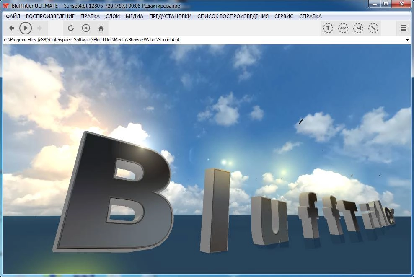The width and height of the screenshot is (414, 277).
Task: Go to home with the house icon
Action: click(101, 28)
